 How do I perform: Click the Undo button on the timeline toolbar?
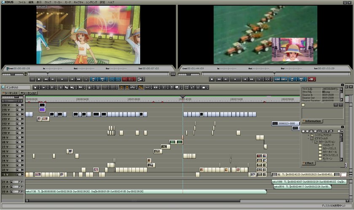pos(105,87)
